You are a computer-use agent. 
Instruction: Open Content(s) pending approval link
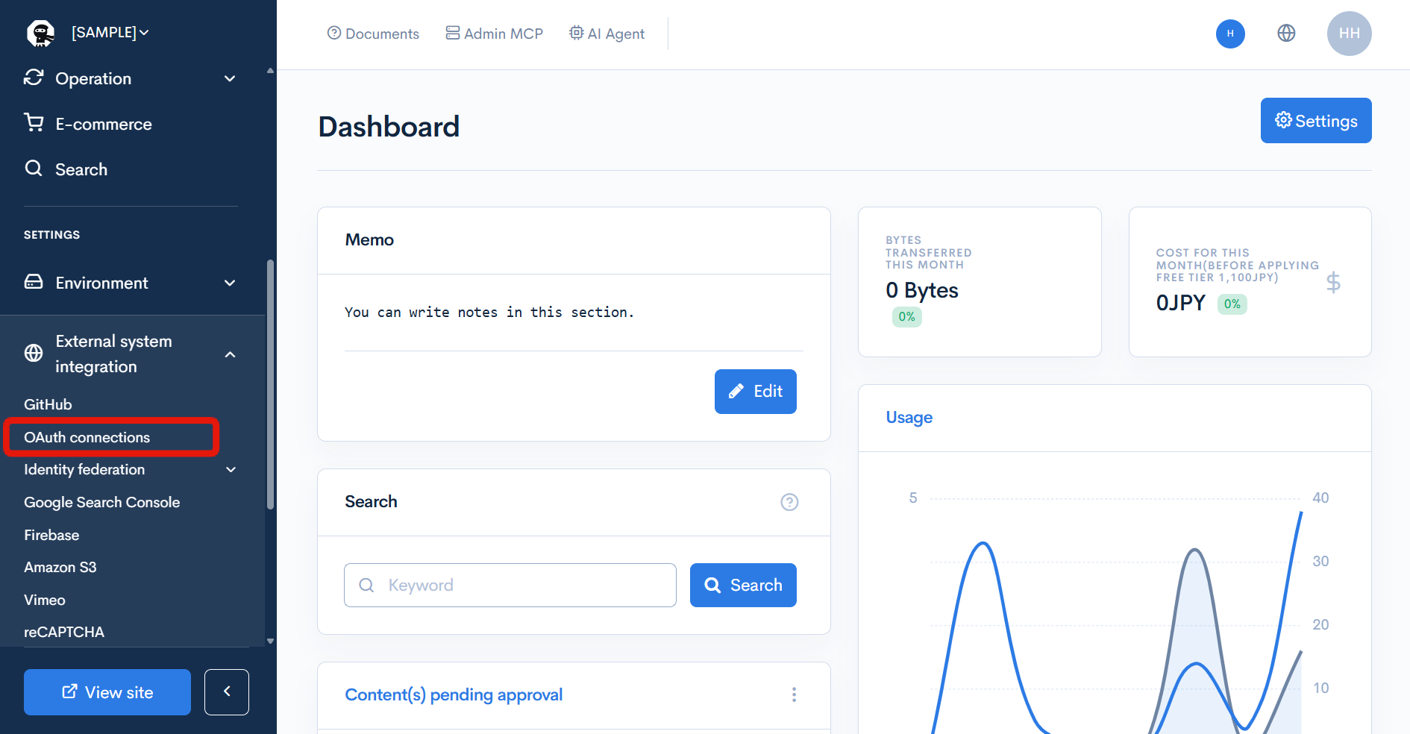[x=454, y=694]
